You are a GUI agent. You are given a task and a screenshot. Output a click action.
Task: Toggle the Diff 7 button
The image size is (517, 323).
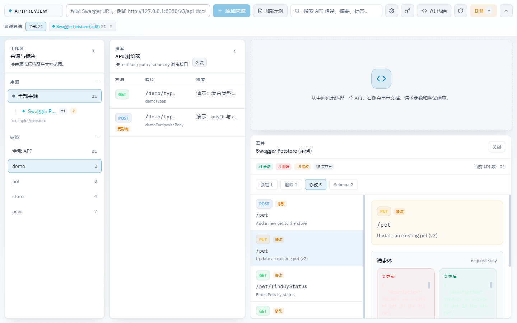483,11
